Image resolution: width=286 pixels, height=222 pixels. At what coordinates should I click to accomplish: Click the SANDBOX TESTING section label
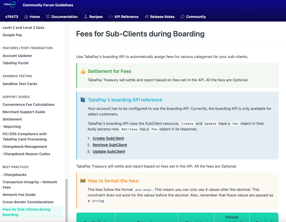click(17, 76)
